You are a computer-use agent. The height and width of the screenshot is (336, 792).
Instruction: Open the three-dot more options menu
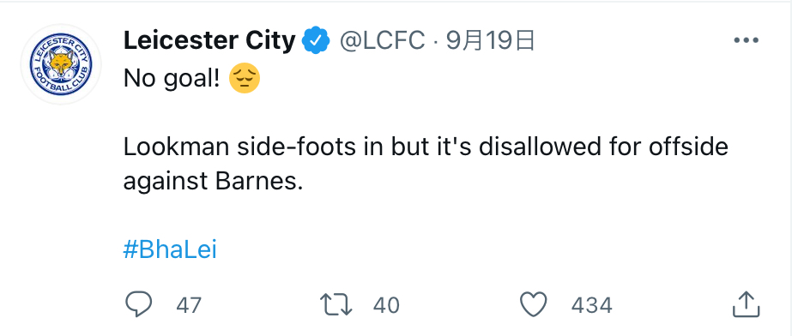click(x=746, y=41)
